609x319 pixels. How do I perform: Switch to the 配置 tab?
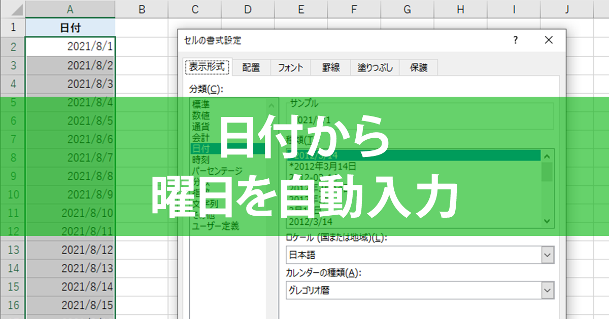click(251, 67)
